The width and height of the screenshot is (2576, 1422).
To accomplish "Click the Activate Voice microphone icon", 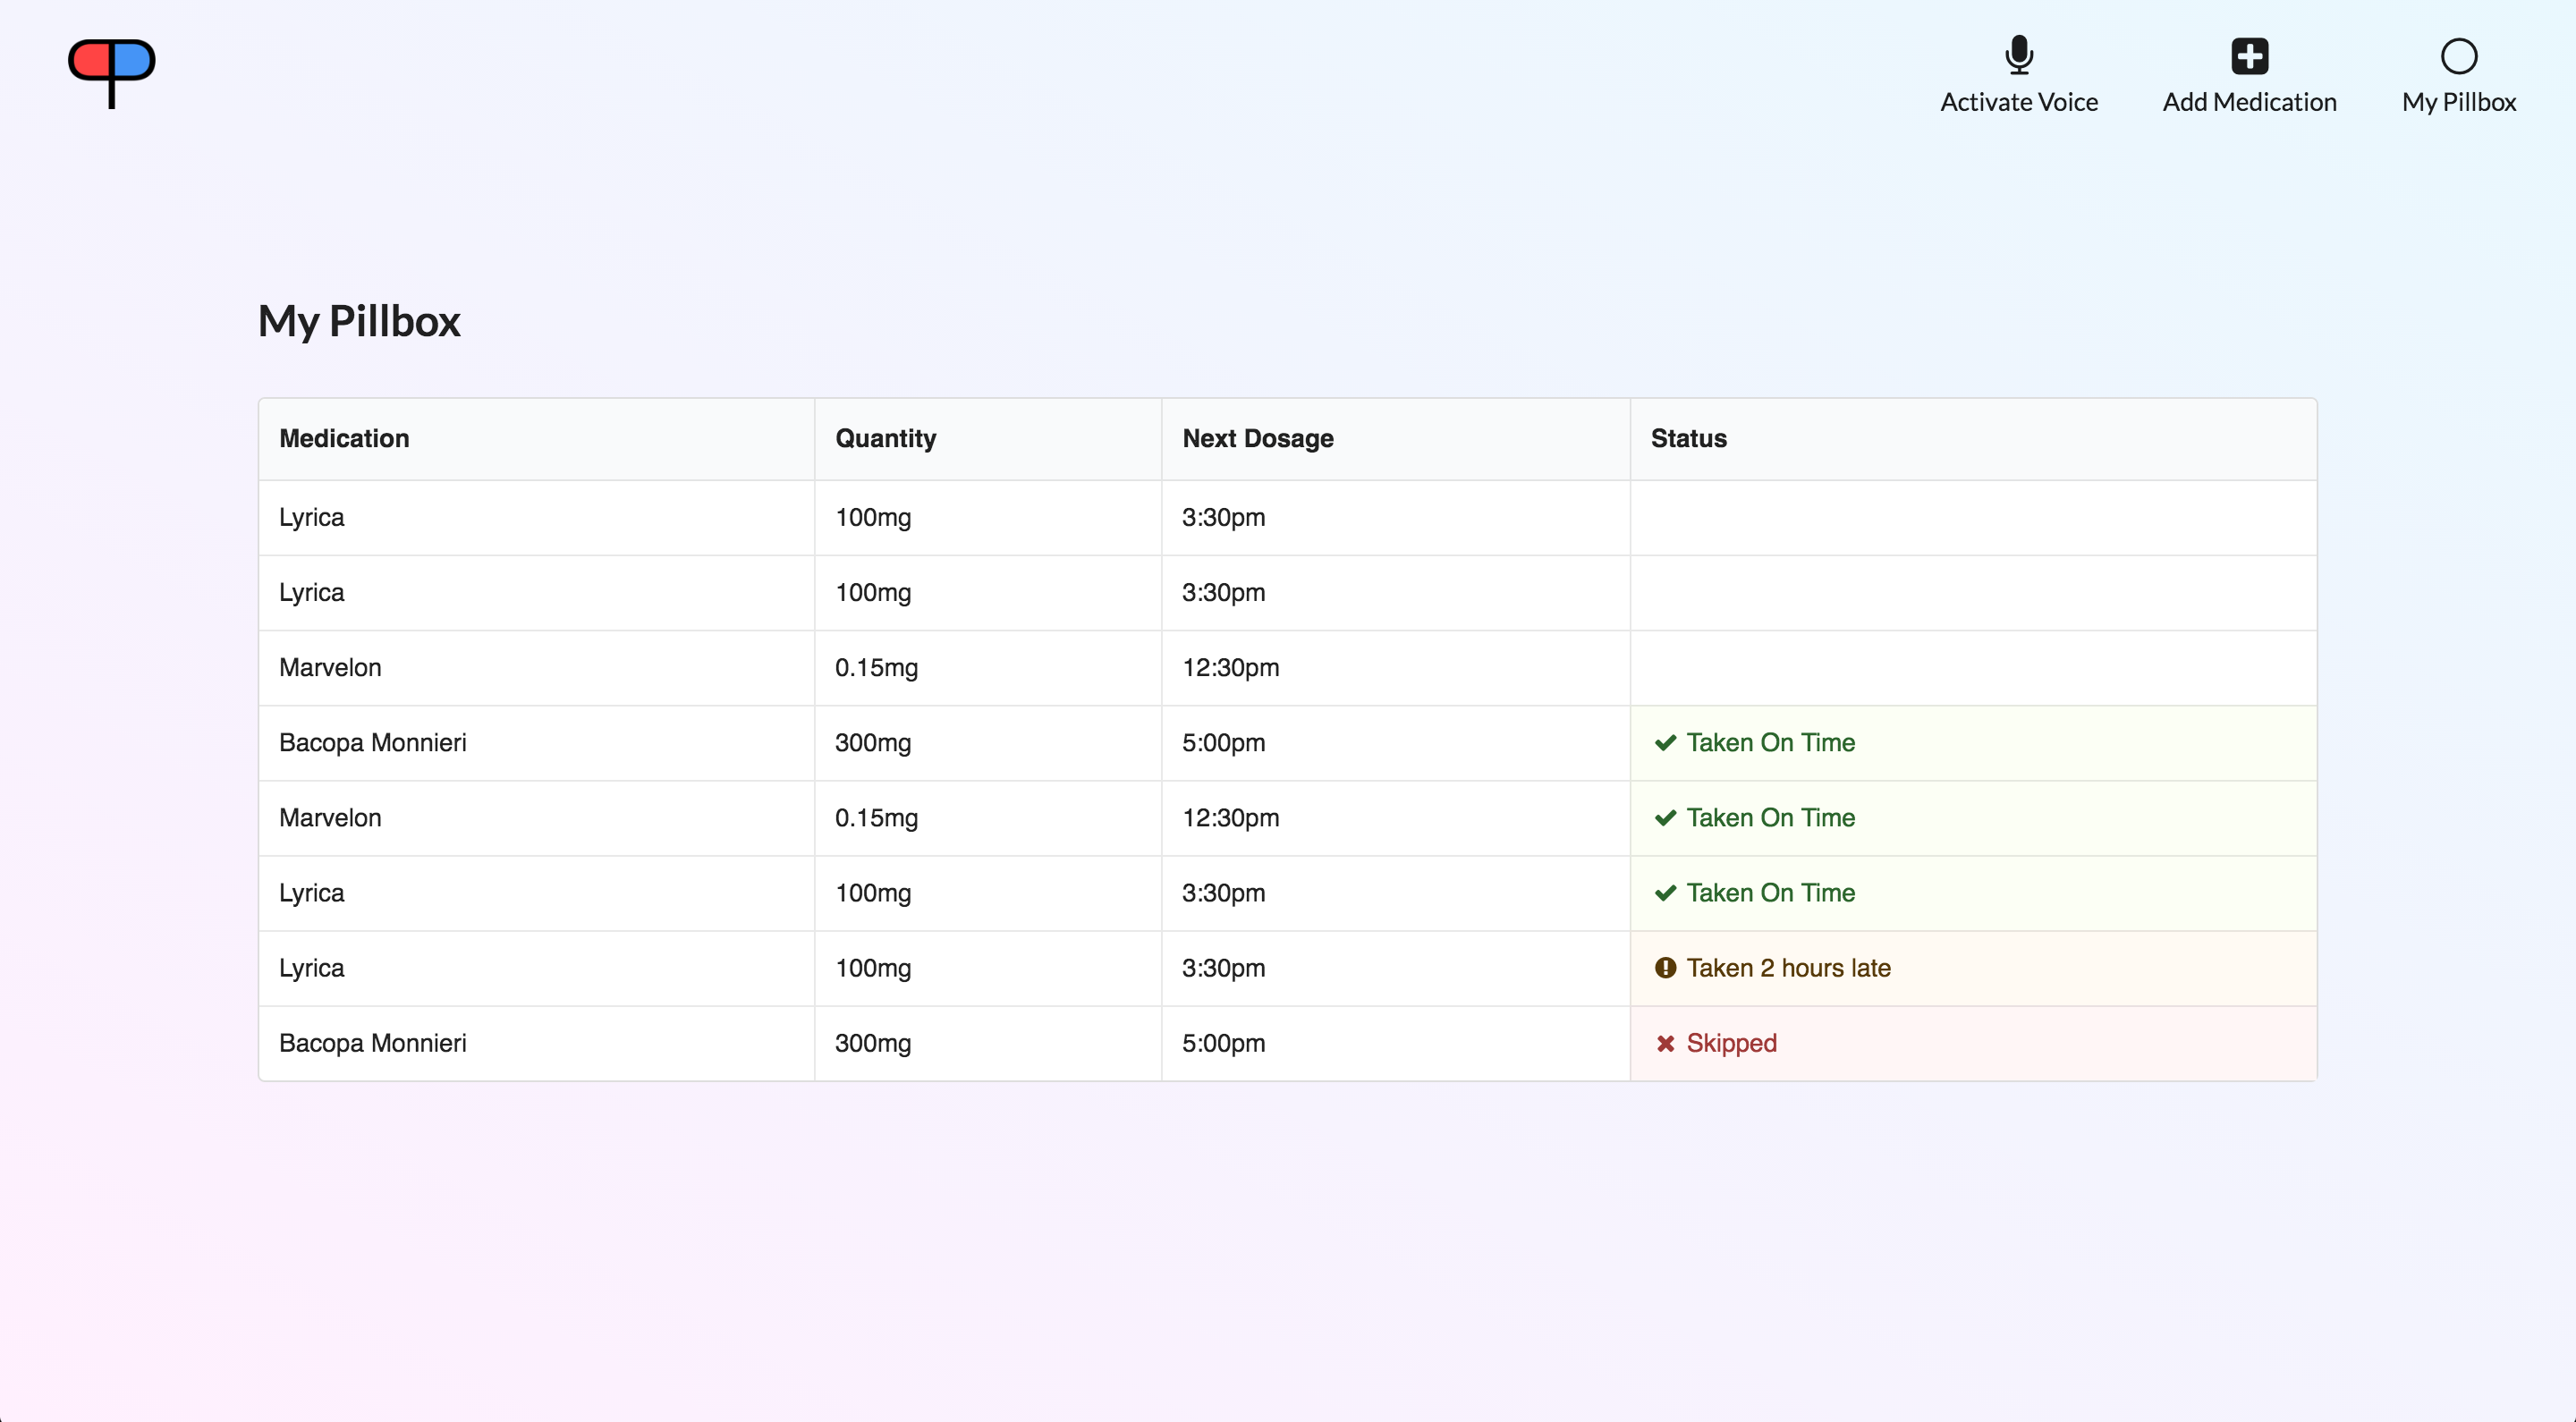I will pyautogui.click(x=2018, y=56).
